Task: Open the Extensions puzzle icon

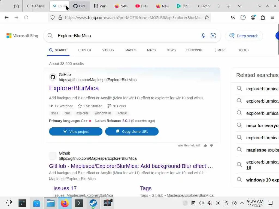Action: click(x=263, y=17)
